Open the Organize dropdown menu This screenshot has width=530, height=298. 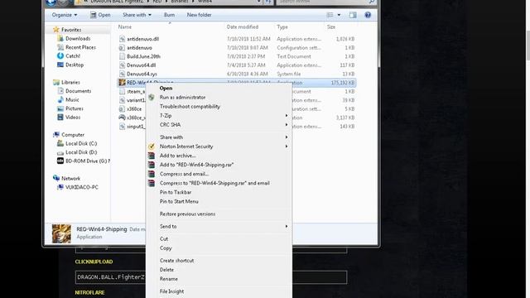tap(65, 15)
